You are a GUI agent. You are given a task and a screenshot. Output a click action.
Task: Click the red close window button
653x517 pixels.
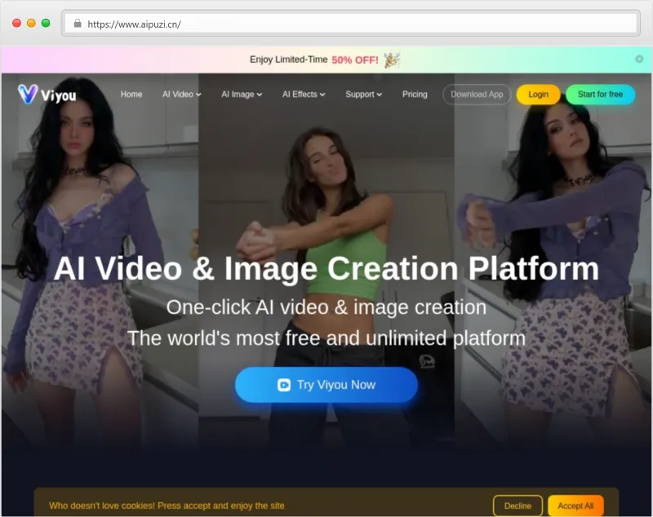coord(16,24)
